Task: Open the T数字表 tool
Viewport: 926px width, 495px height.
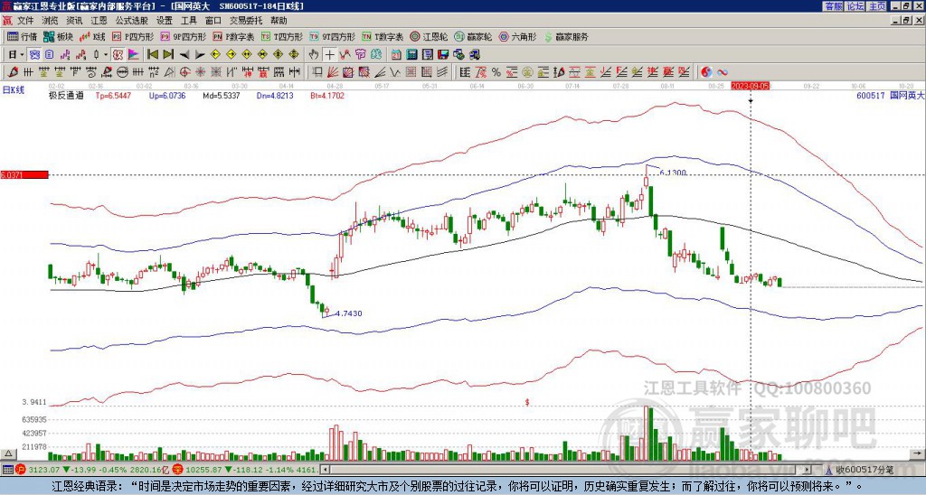Action: click(383, 36)
